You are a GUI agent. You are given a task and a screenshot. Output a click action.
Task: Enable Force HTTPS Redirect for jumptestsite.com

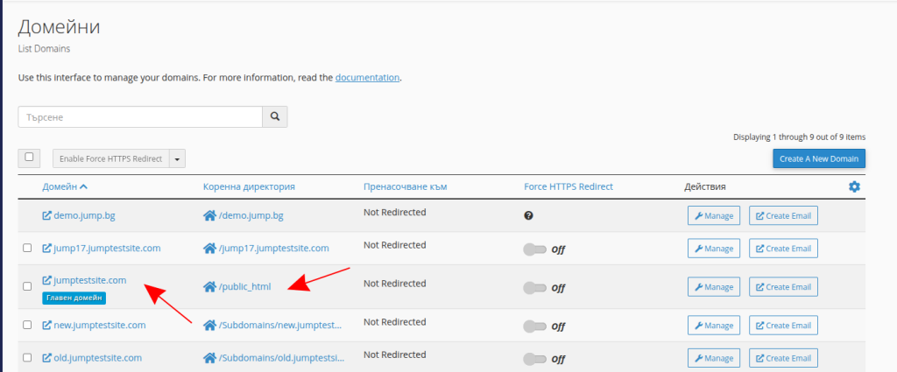pos(533,287)
